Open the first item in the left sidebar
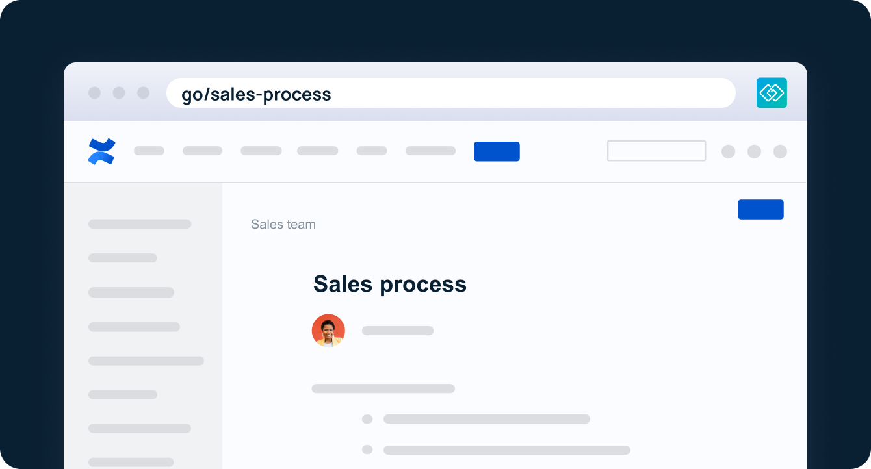Viewport: 871px width, 469px height. point(140,224)
